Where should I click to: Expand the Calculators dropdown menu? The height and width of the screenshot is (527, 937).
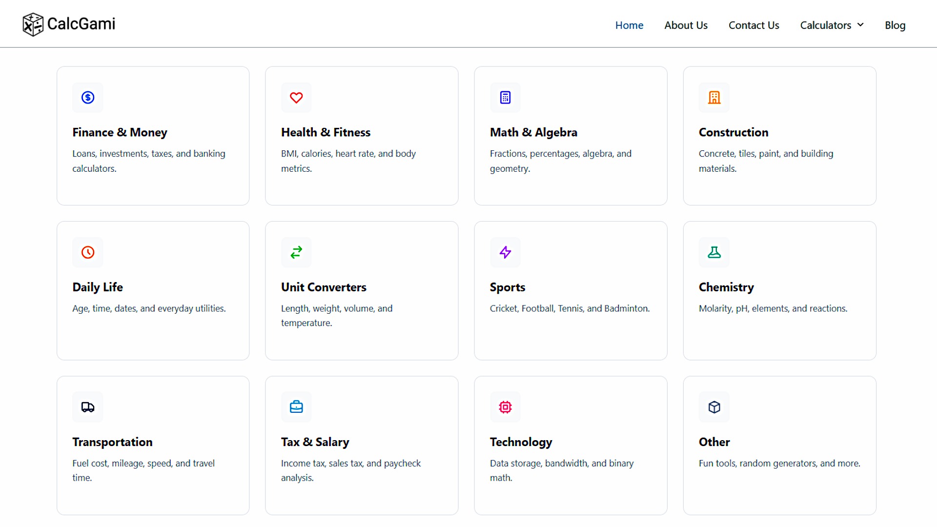click(832, 25)
